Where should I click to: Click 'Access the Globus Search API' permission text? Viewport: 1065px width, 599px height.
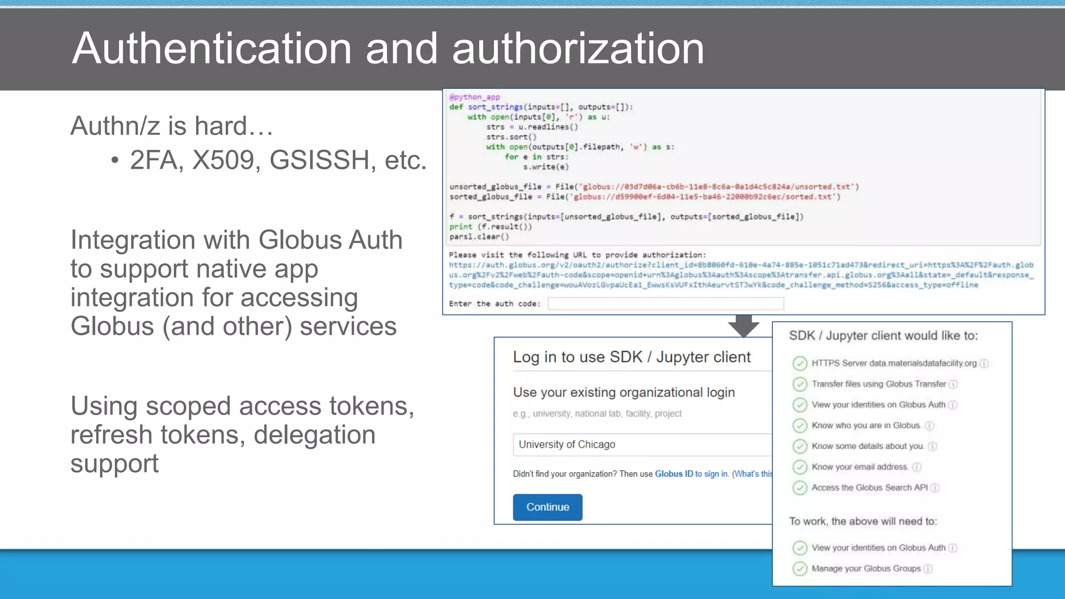coord(869,488)
